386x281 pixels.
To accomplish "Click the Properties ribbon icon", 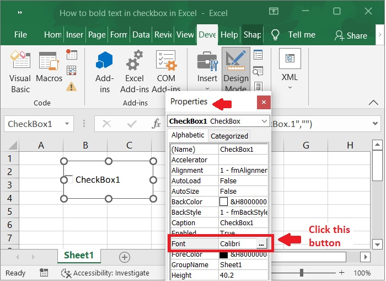I will coord(258,55).
